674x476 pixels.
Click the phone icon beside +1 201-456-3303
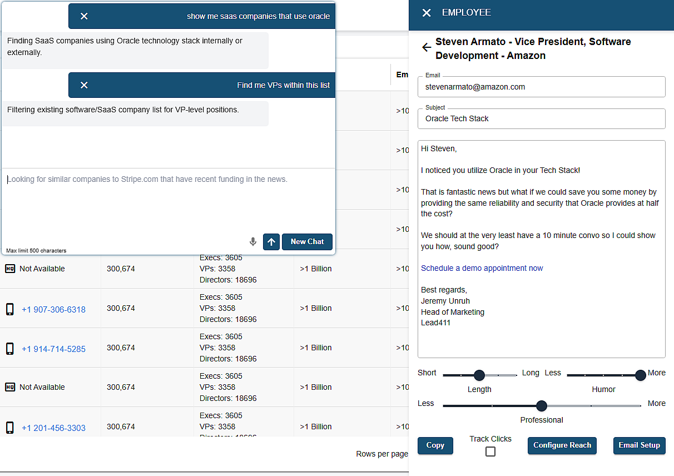point(9,428)
